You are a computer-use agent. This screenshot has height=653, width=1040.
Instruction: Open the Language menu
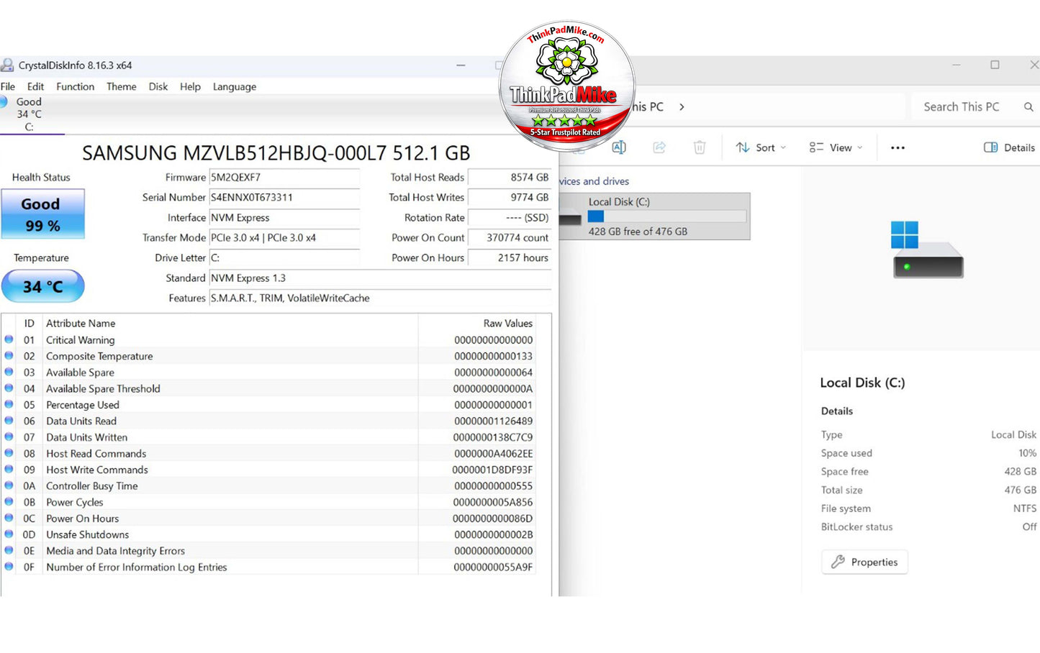235,86
